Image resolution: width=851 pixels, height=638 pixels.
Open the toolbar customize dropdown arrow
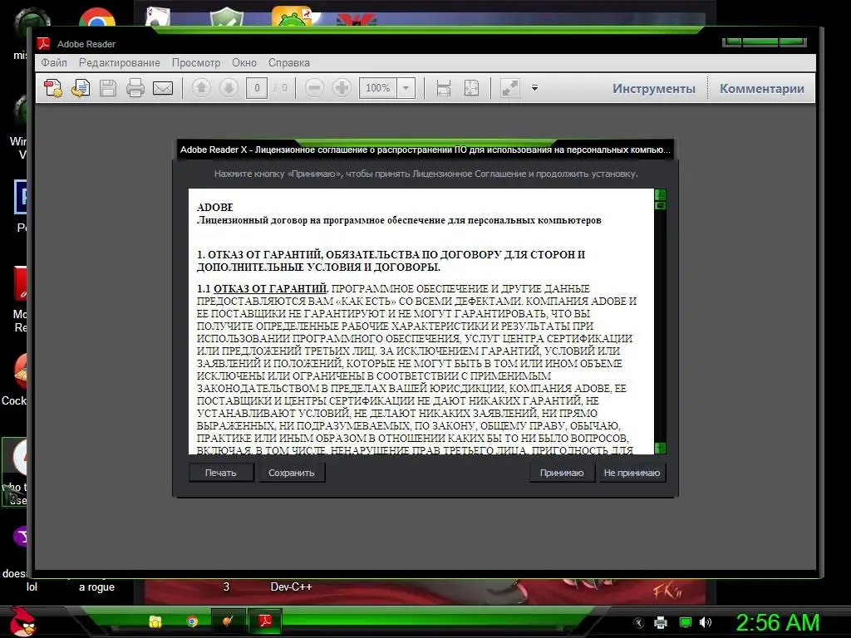click(x=534, y=88)
